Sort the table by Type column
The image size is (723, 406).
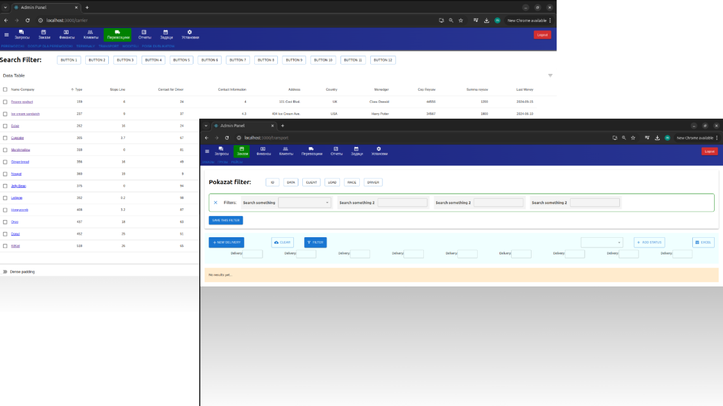(78, 90)
